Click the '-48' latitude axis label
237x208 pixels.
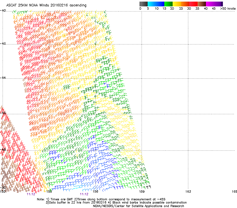3,150
